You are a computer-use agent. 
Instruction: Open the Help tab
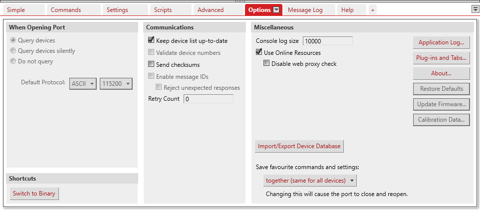tap(351, 10)
